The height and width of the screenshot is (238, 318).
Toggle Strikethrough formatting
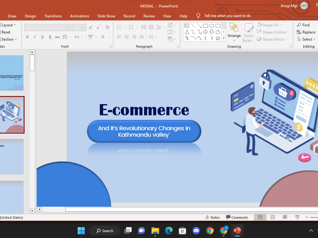(x=57, y=37)
